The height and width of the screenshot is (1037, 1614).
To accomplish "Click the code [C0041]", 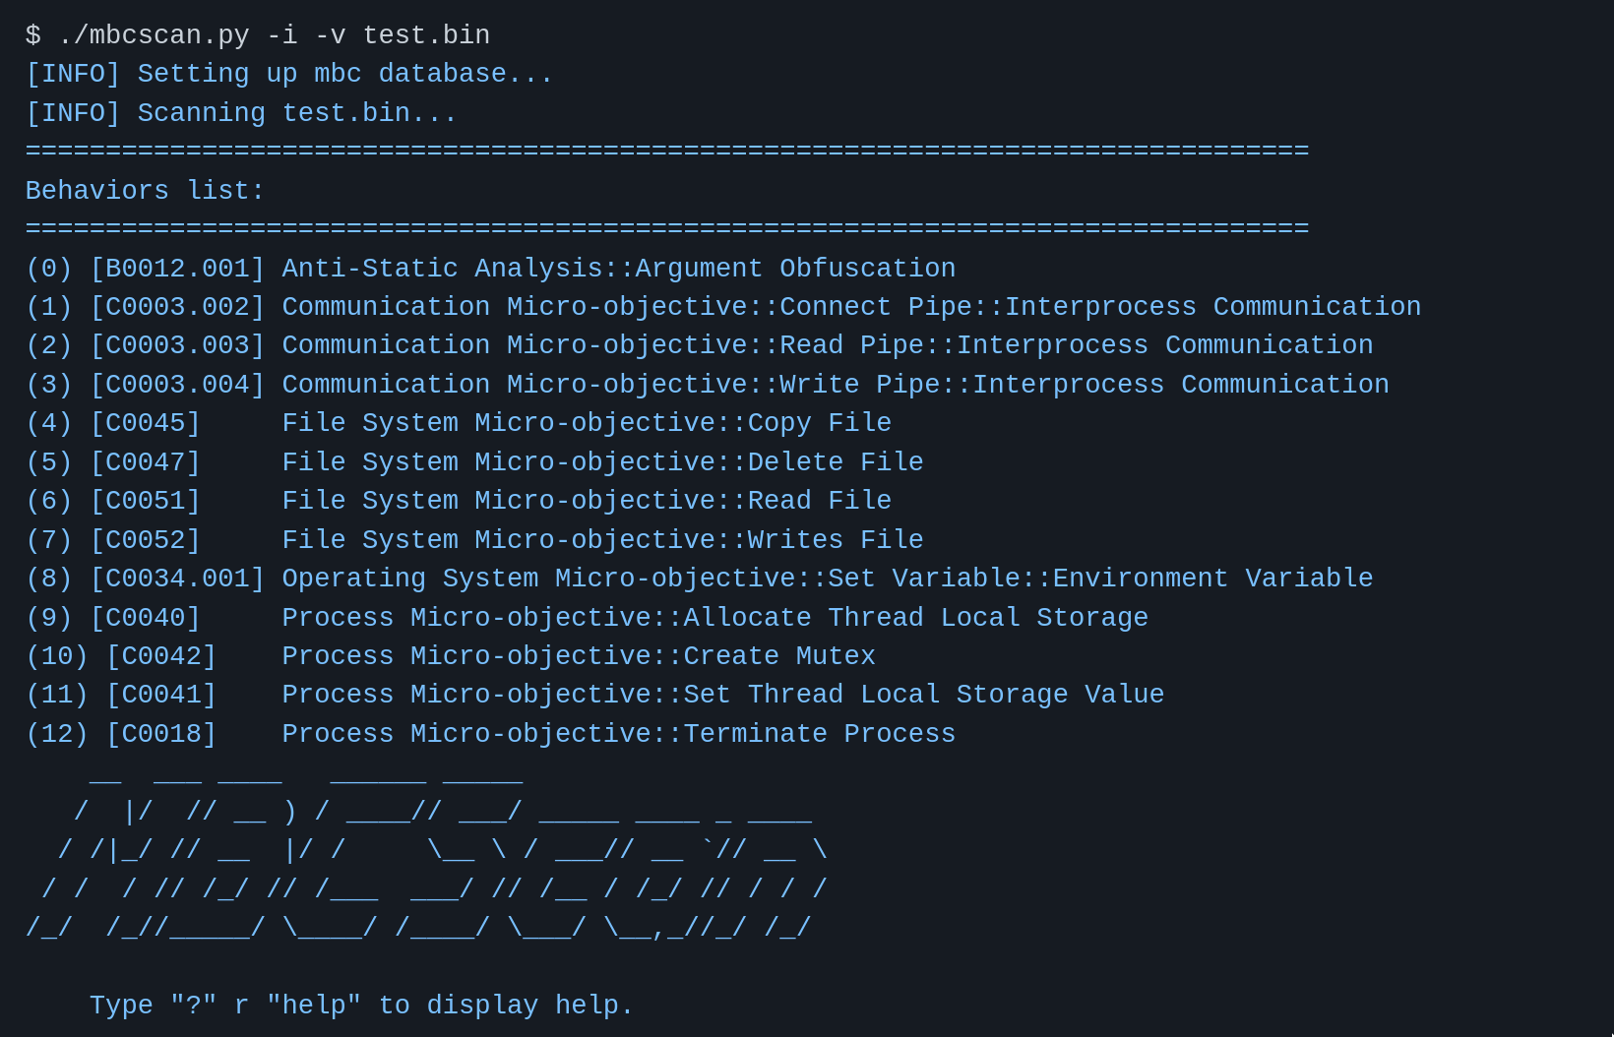I will point(161,695).
